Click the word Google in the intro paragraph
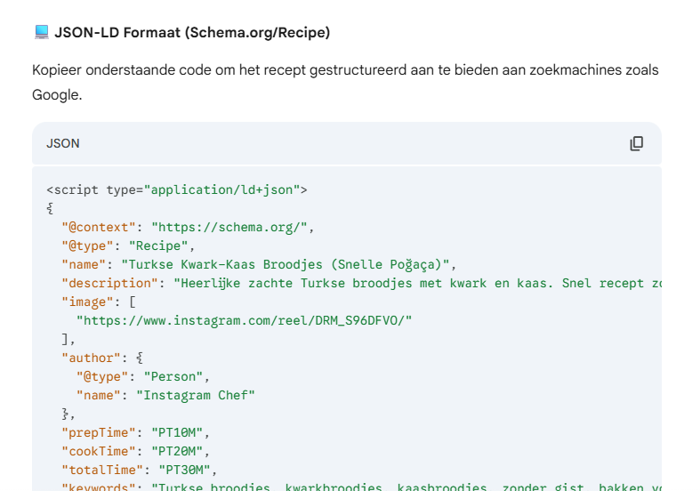 [57, 94]
